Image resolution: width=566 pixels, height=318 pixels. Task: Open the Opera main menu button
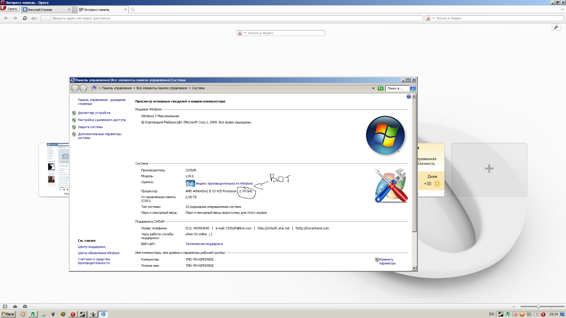pyautogui.click(x=10, y=9)
